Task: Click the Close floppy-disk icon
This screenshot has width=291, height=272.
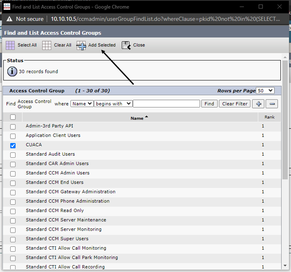Action: click(126, 46)
